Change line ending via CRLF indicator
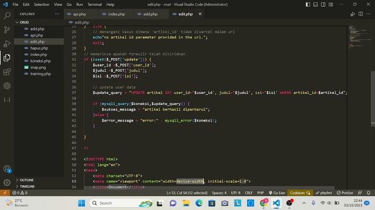 click(x=248, y=193)
